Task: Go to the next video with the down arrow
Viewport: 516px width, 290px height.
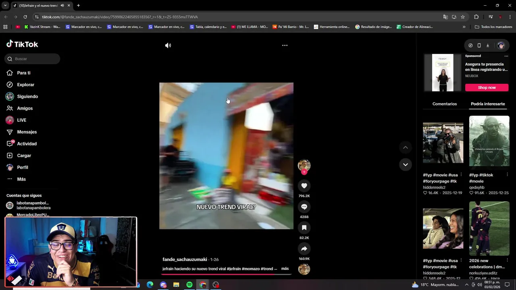Action: 406,164
